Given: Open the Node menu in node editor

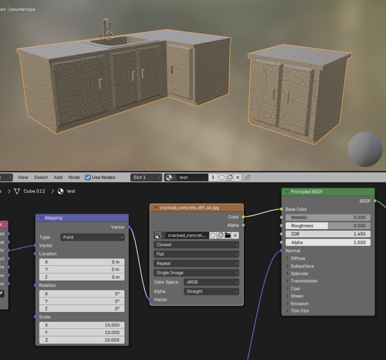Looking at the screenshot, I should [x=74, y=178].
